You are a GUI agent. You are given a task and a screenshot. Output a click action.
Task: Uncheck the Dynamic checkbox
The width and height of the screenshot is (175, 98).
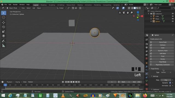click(x=170, y=83)
